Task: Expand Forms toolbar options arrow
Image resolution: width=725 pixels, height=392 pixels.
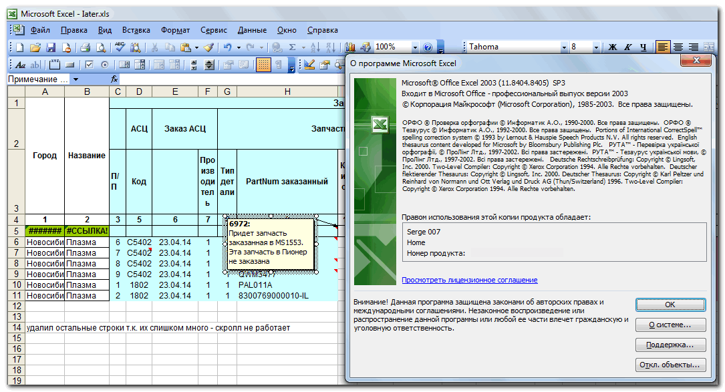Action: tap(292, 65)
